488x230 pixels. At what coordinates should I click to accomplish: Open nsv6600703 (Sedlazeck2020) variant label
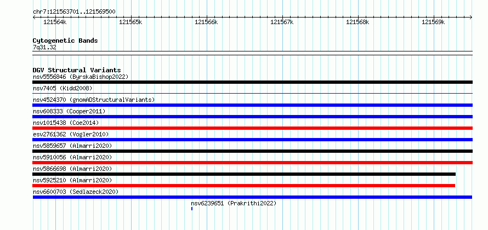[x=76, y=192]
